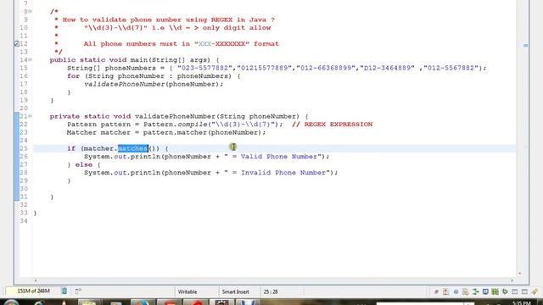Click comment 'All phone numbers must in' line

pos(181,43)
